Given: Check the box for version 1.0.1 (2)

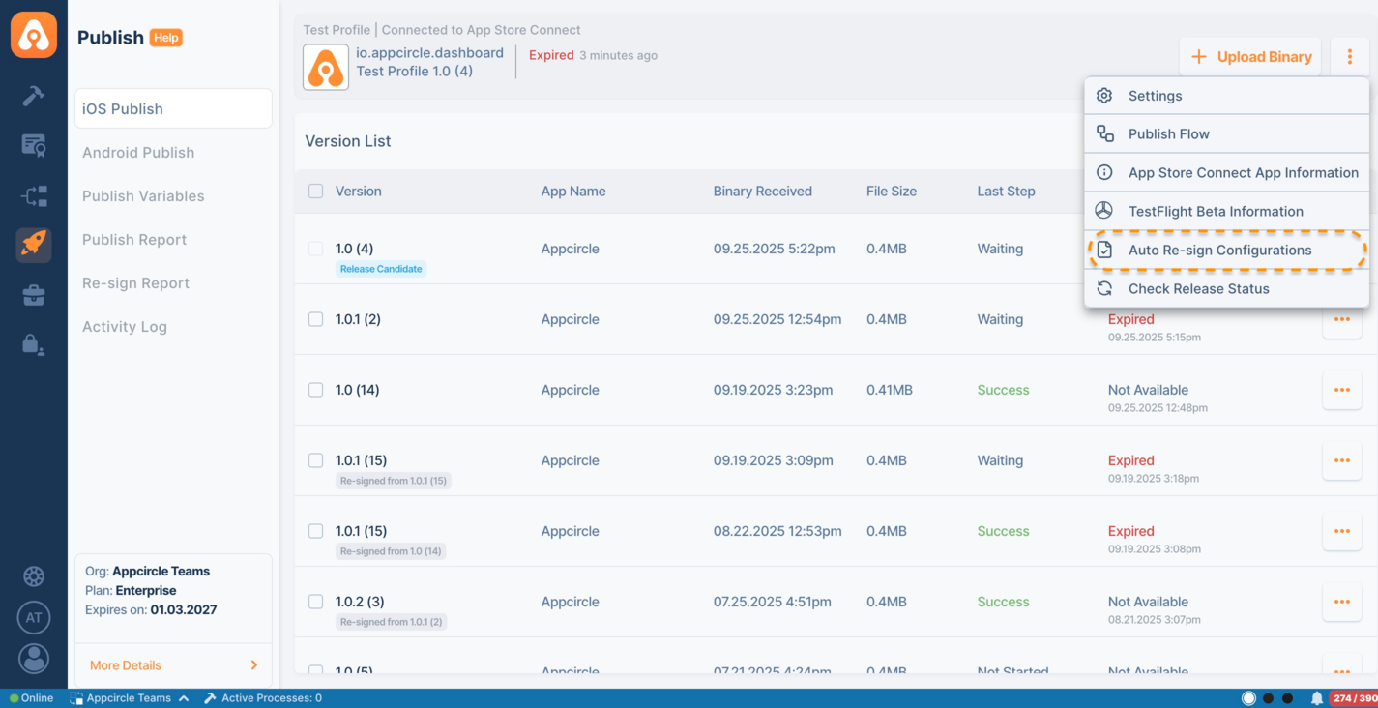Looking at the screenshot, I should point(315,319).
